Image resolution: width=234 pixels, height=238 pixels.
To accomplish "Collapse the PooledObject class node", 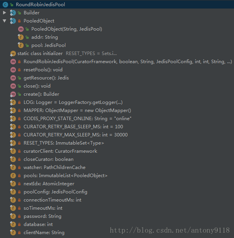I will pos(5,21).
